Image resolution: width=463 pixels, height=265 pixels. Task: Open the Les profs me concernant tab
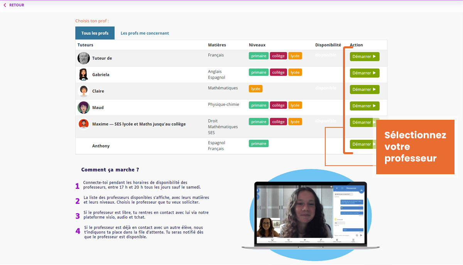click(x=145, y=33)
